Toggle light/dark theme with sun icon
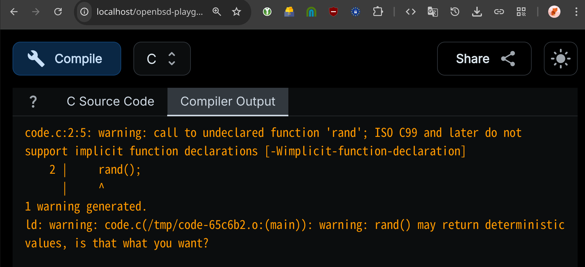The width and height of the screenshot is (585, 267). click(x=560, y=59)
